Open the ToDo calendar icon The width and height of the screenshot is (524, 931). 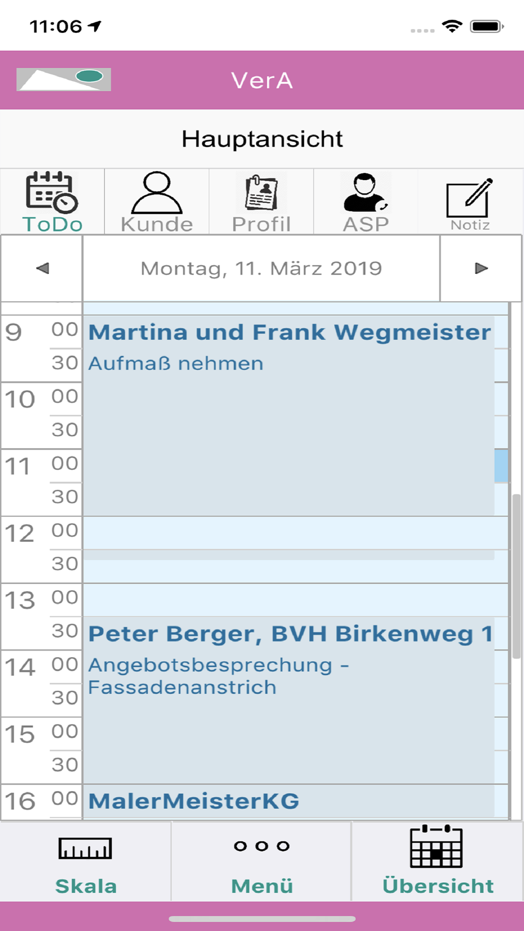(52, 192)
